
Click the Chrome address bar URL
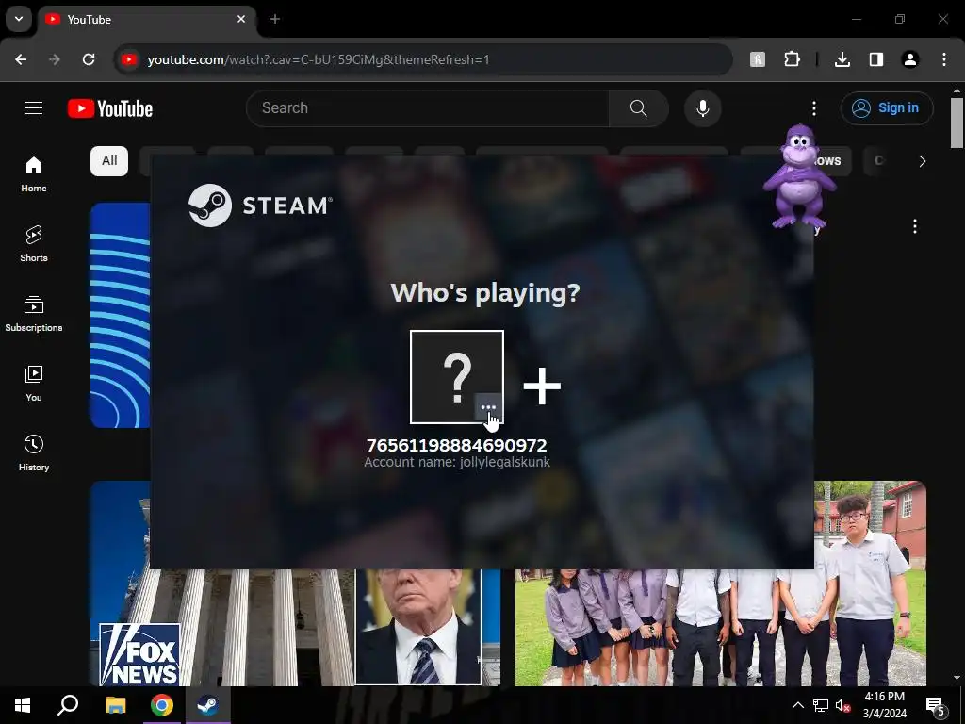click(x=319, y=59)
